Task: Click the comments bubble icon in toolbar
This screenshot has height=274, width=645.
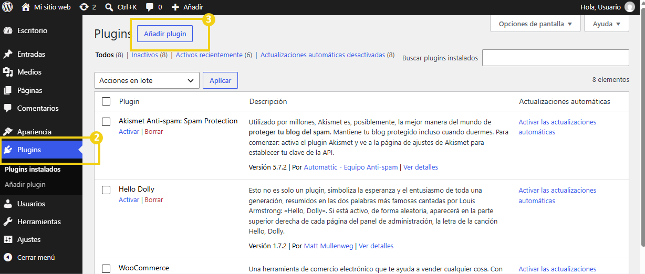Action: pos(150,7)
